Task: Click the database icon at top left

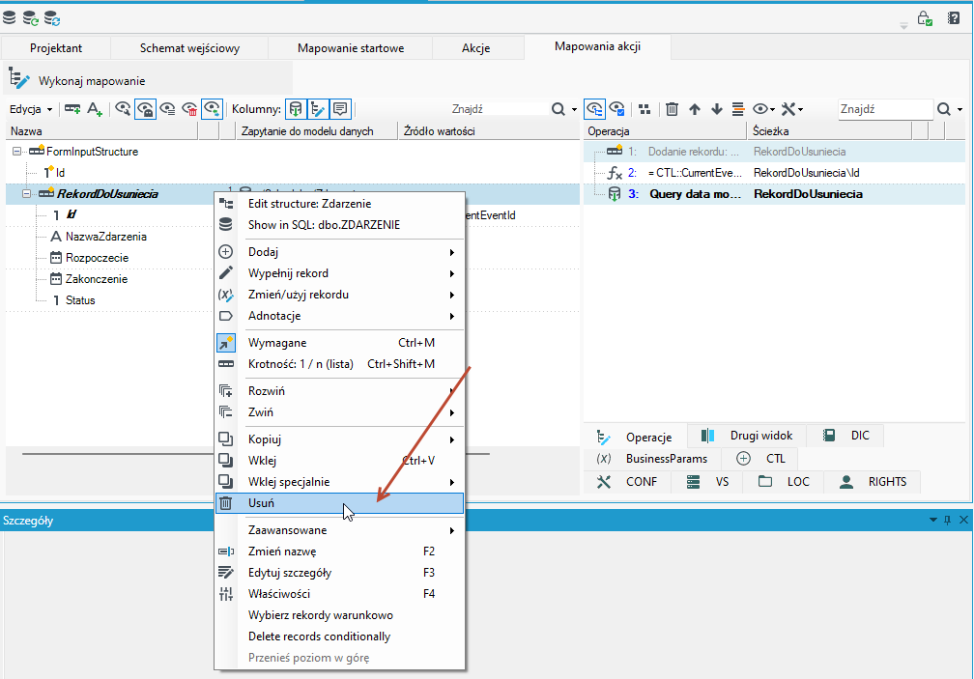Action: pos(10,18)
